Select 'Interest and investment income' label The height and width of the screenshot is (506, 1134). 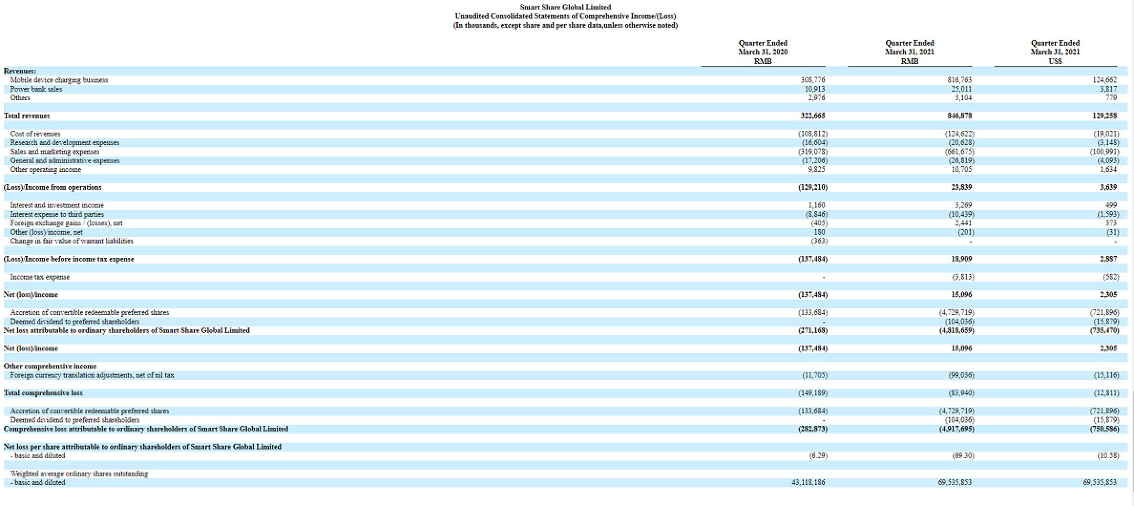pyautogui.click(x=57, y=205)
